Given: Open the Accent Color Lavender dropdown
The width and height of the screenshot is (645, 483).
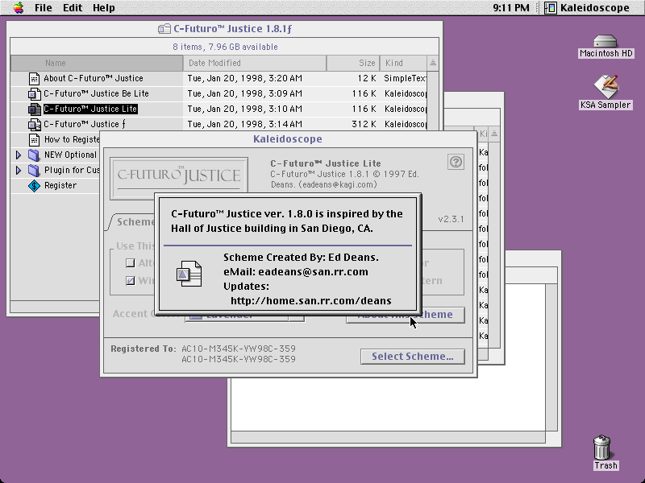Looking at the screenshot, I should click(x=245, y=316).
